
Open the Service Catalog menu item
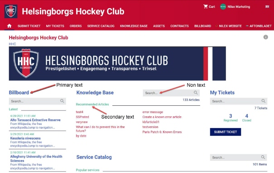(101, 26)
